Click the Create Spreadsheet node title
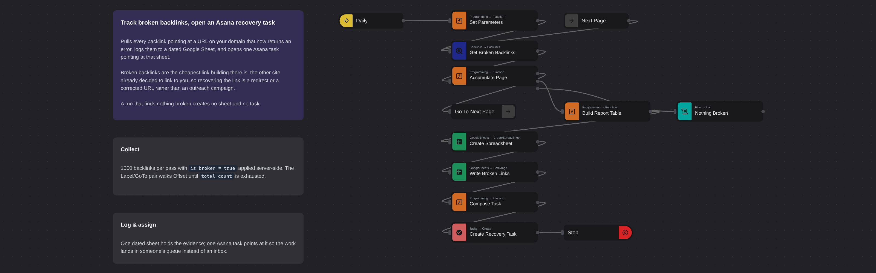 tap(491, 143)
